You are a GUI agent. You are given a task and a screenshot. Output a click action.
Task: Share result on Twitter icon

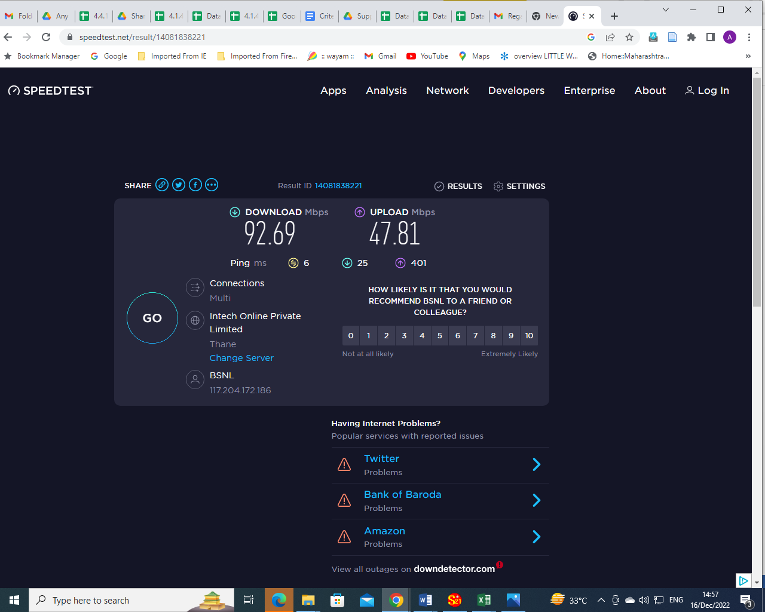[x=179, y=185]
